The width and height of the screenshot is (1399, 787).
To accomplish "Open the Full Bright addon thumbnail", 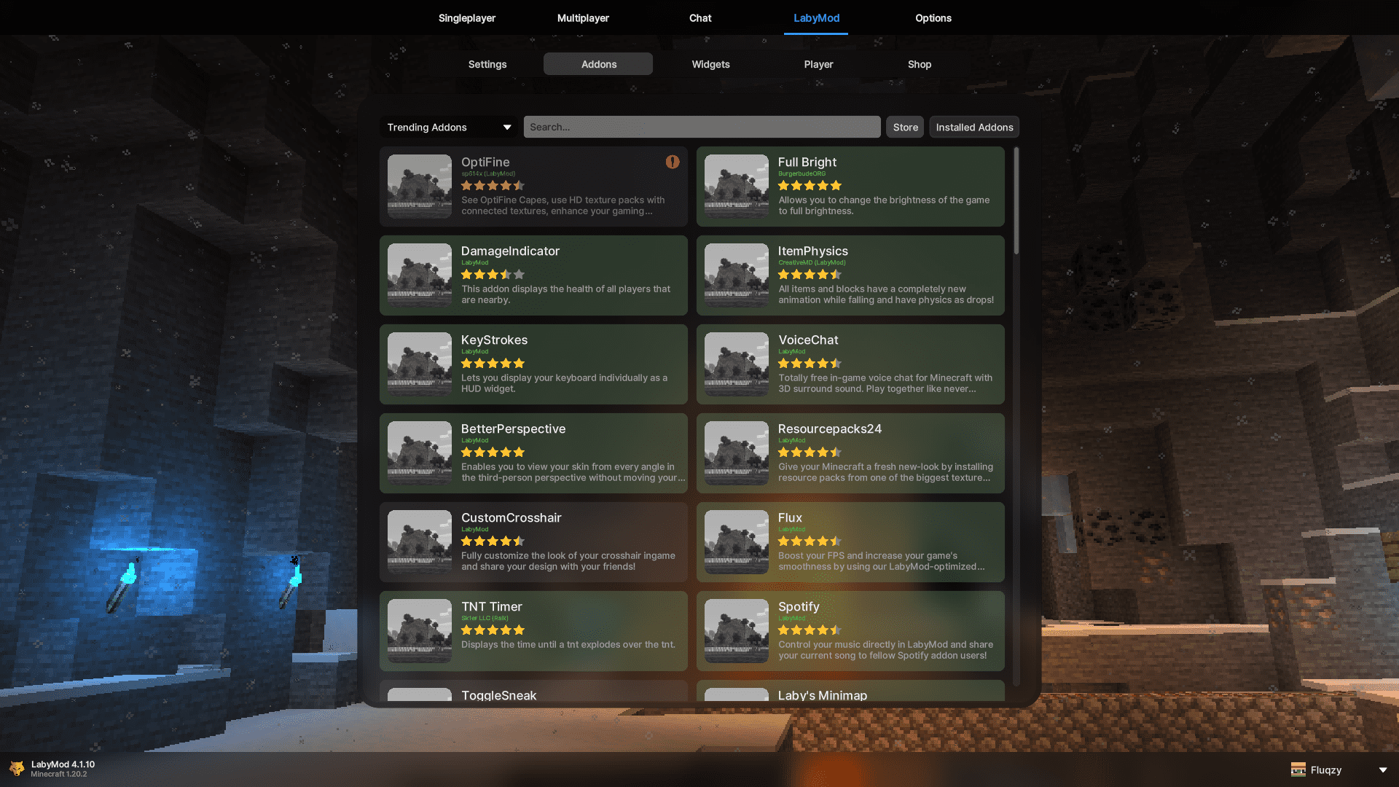I will 737,187.
